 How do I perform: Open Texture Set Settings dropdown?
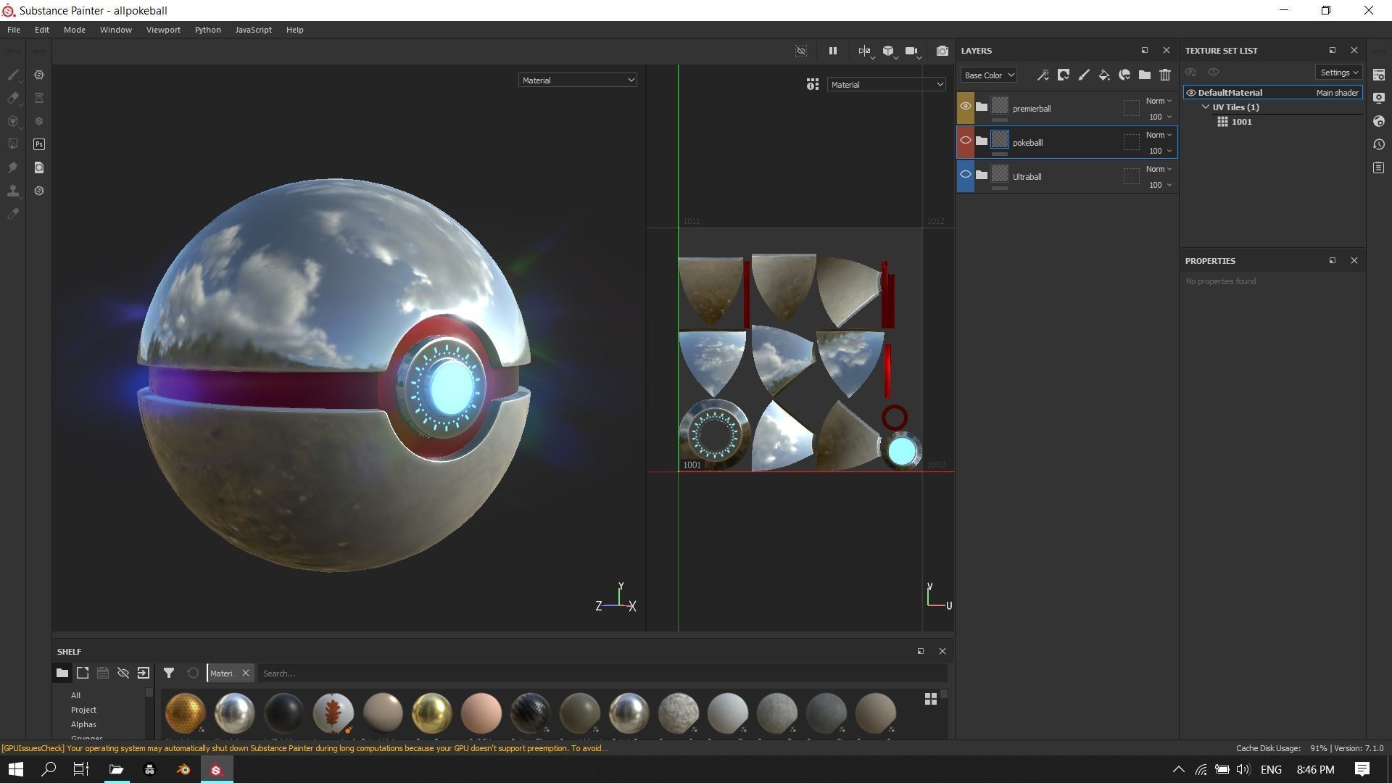[1338, 72]
